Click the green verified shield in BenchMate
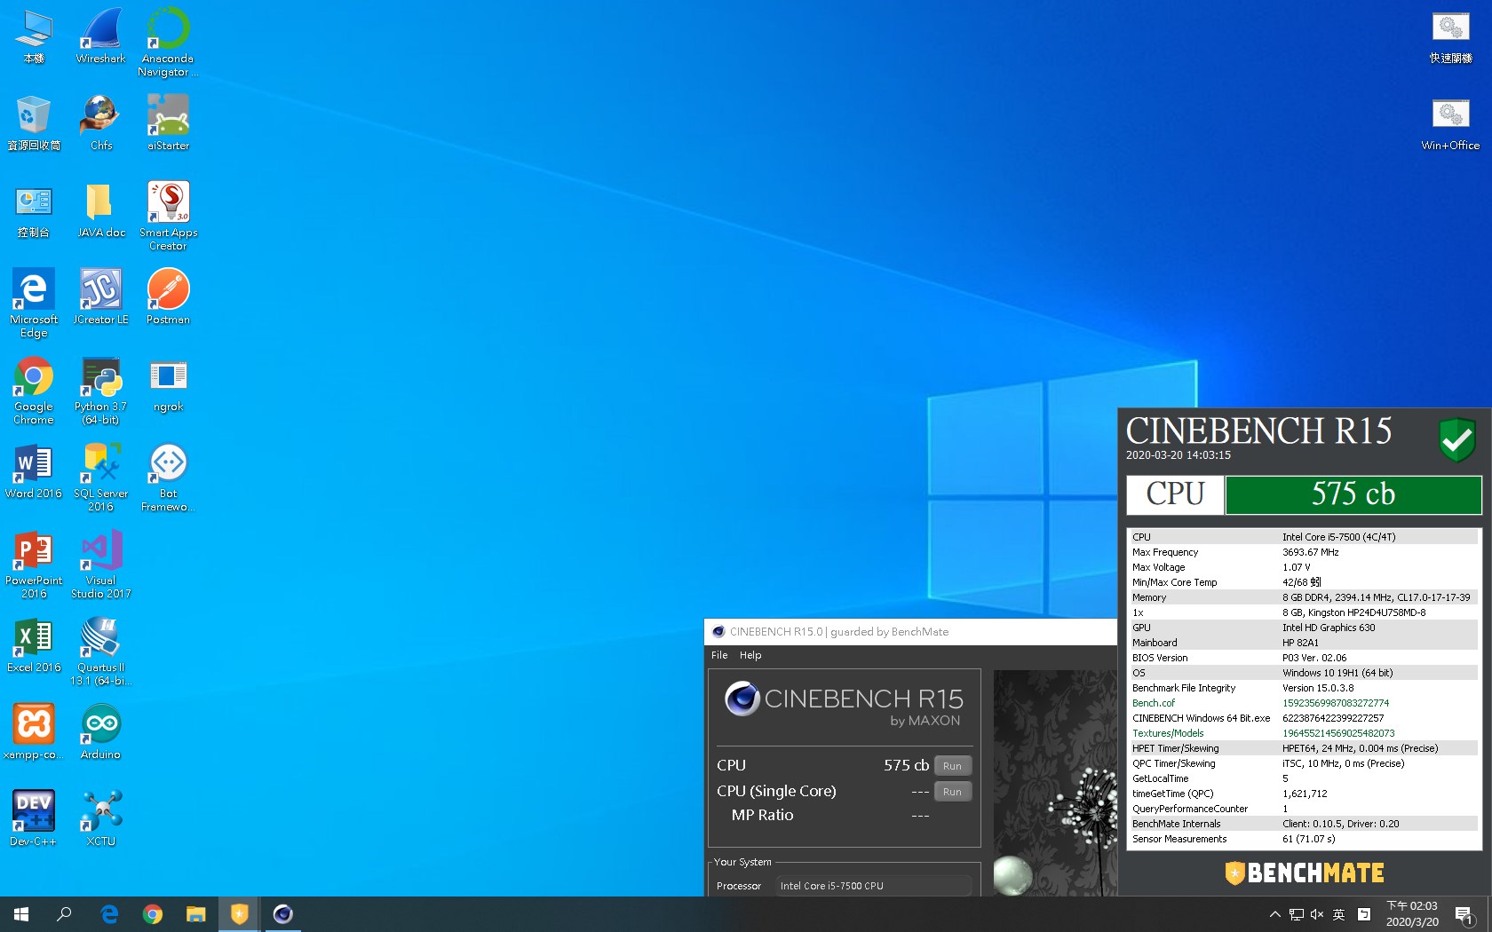The width and height of the screenshot is (1492, 932). (x=1456, y=439)
